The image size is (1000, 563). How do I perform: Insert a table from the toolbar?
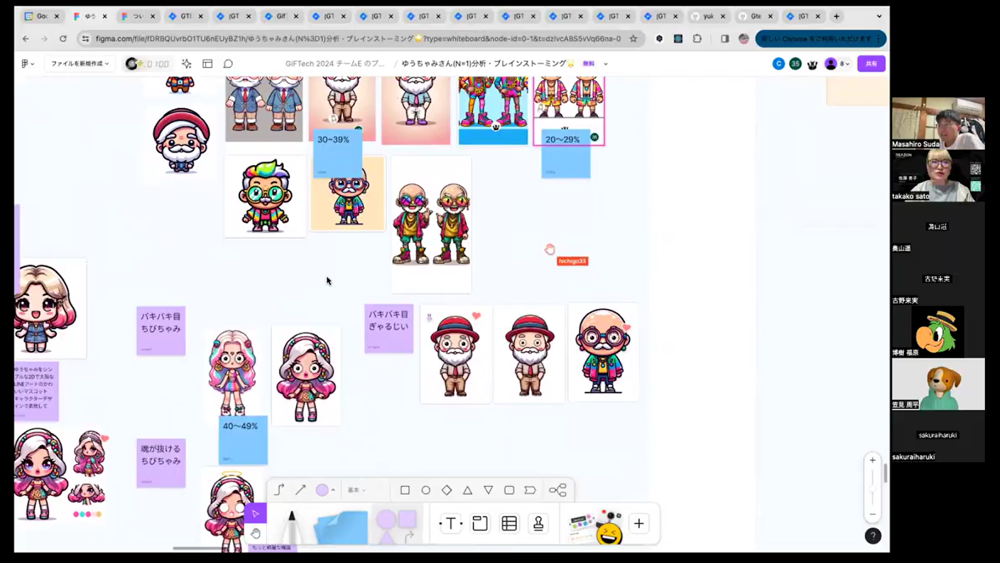tap(509, 524)
